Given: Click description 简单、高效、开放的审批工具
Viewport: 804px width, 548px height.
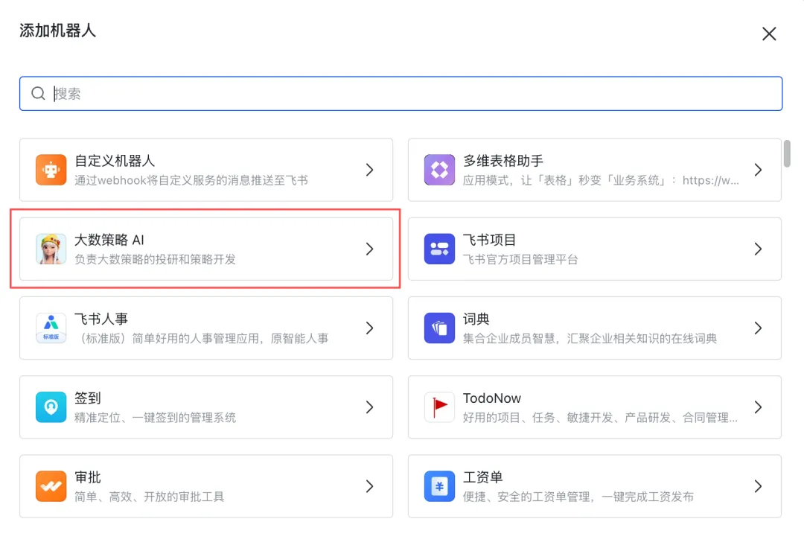Looking at the screenshot, I should pyautogui.click(x=149, y=497).
